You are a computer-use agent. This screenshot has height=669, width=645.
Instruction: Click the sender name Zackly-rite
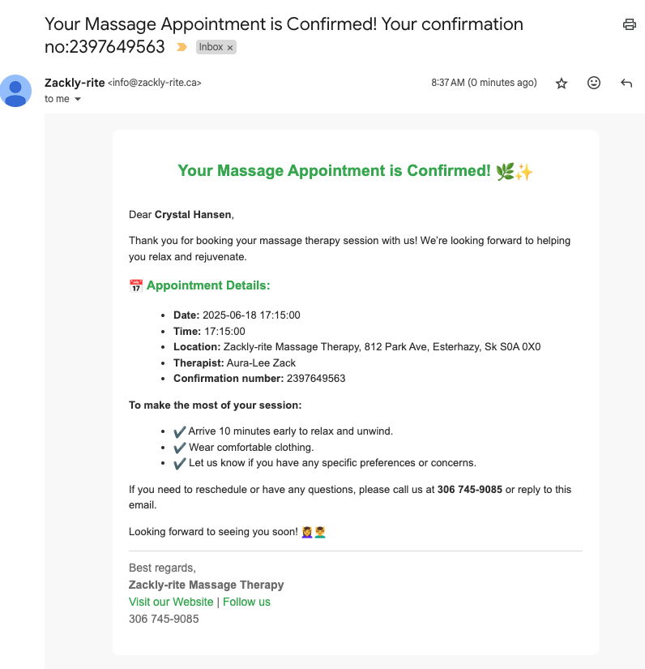75,83
